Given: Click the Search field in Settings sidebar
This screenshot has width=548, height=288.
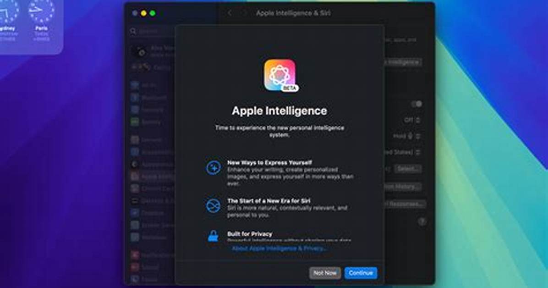Looking at the screenshot, I should coord(152,31).
